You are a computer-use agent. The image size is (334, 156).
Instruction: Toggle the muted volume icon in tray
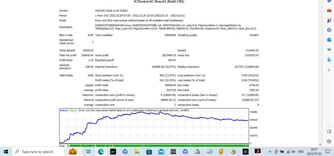tap(294, 152)
